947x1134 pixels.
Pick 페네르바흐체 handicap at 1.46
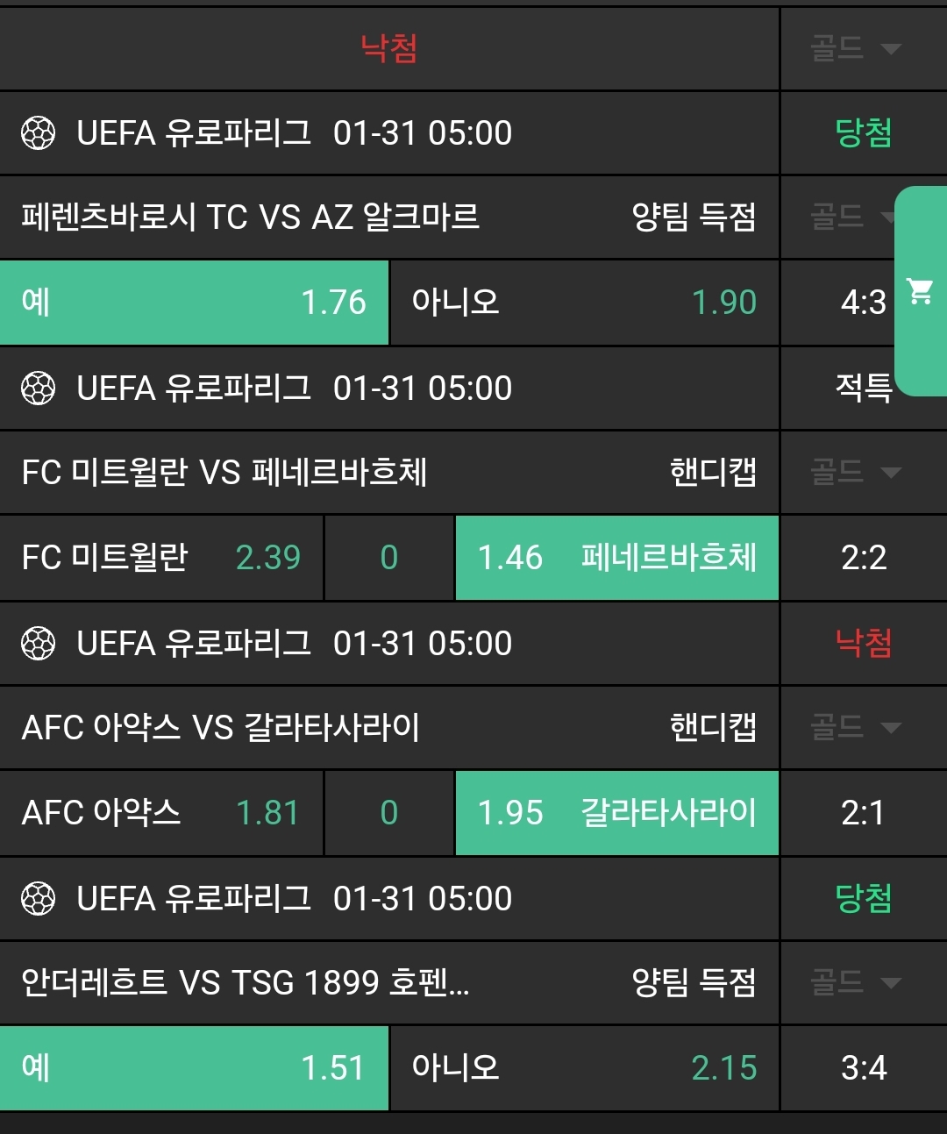(x=616, y=558)
